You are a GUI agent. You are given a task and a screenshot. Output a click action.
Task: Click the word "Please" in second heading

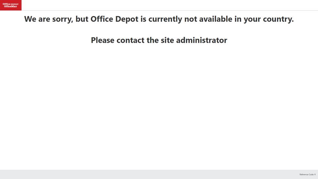pyautogui.click(x=103, y=40)
